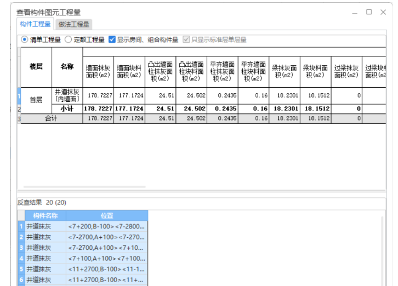Image resolution: width=398 pixels, height=286 pixels.
Task: Select the 井道抹灰[内墙面] name cell
Action: click(67, 96)
